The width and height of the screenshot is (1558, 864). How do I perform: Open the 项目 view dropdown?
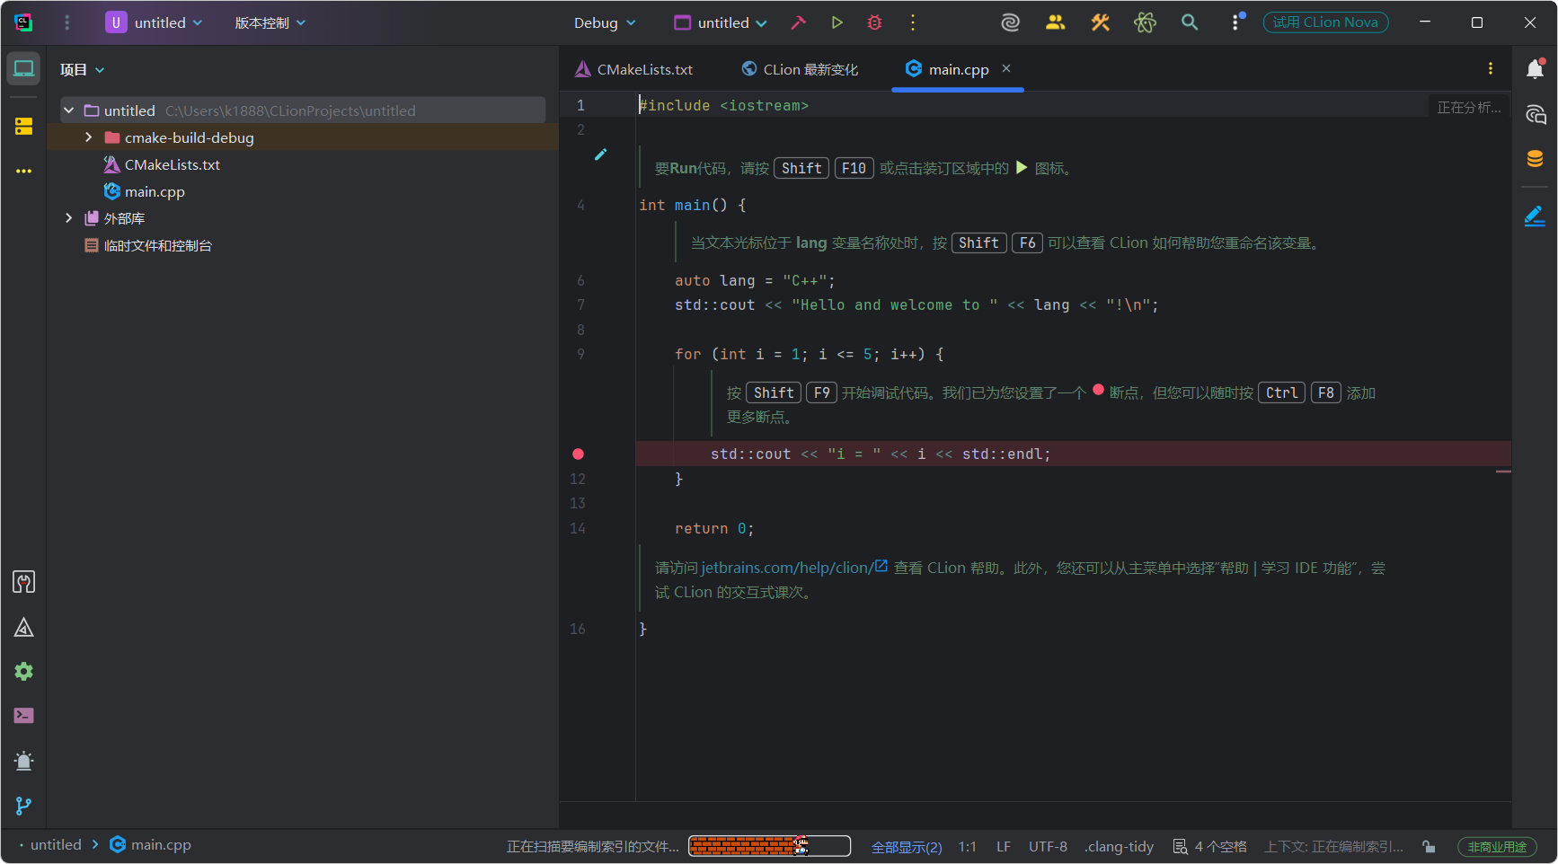82,69
